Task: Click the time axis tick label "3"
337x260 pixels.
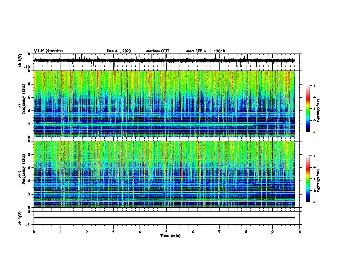Action: pyautogui.click(x=113, y=232)
